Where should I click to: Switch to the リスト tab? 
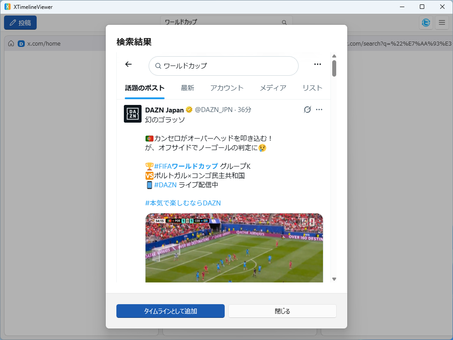[x=312, y=88]
